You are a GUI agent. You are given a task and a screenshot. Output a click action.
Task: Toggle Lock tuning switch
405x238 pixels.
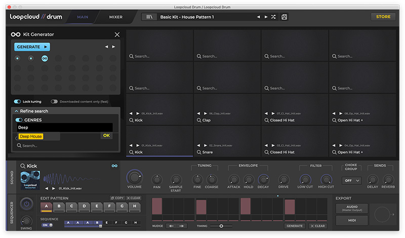point(17,102)
